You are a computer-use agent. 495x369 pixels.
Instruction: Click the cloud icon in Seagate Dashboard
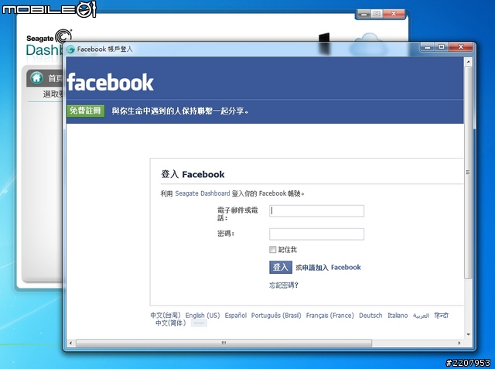point(370,44)
